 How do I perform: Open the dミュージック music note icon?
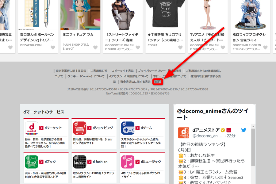click(128, 162)
